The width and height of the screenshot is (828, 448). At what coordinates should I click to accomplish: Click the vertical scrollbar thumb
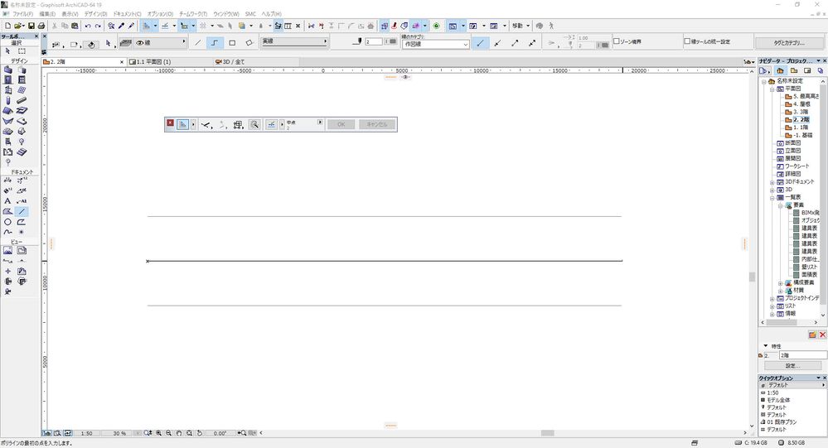752,277
